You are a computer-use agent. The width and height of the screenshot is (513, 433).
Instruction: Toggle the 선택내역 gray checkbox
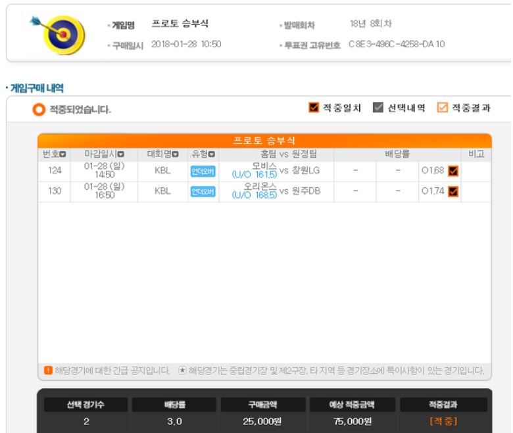tap(378, 107)
